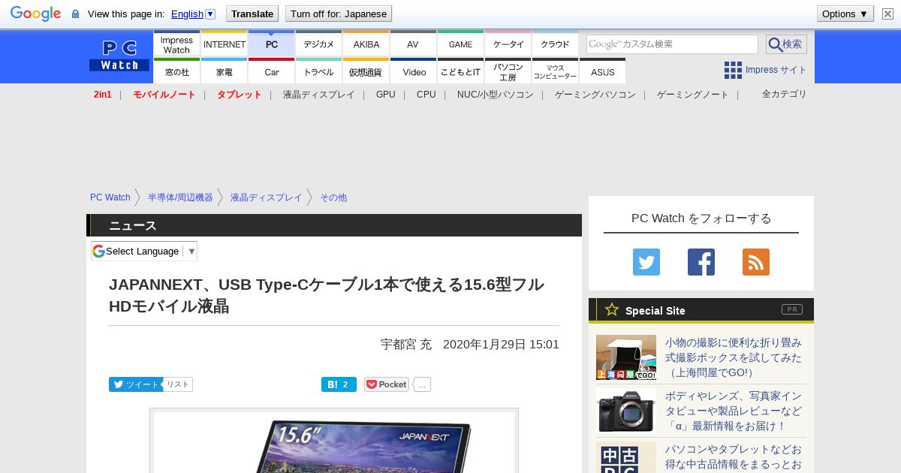Screen dimensions: 901x473
Task: Click the その他 breadcrumb link
Action: 333,197
